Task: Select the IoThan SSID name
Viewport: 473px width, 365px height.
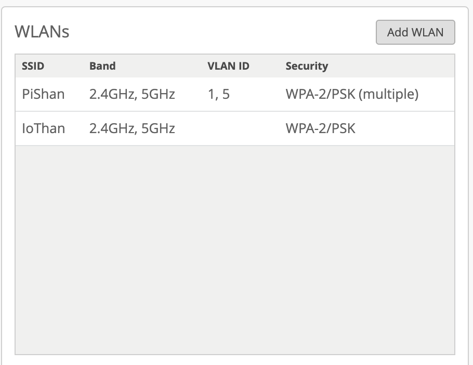Action: 43,128
